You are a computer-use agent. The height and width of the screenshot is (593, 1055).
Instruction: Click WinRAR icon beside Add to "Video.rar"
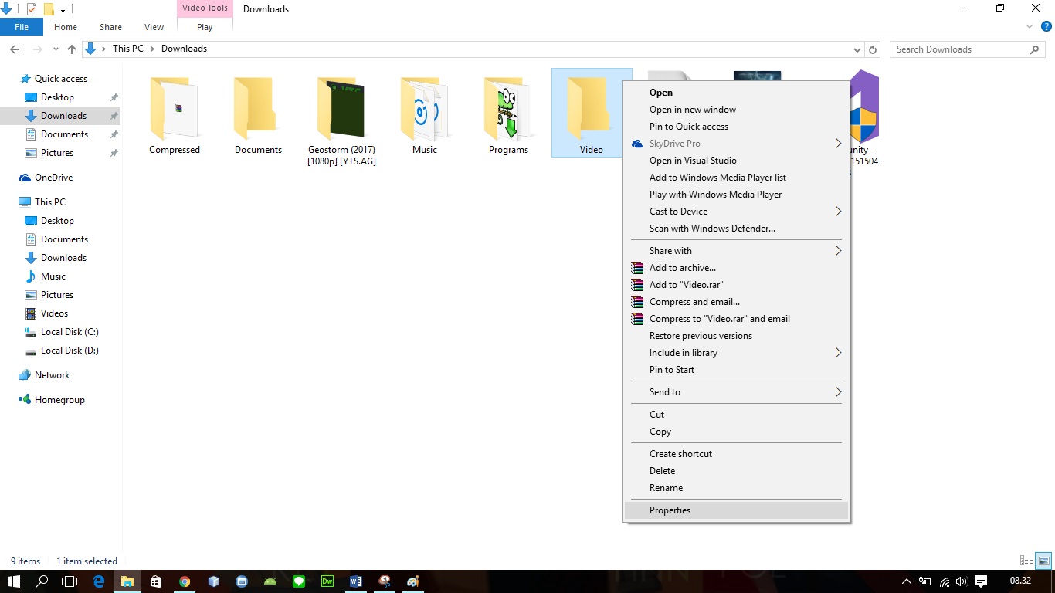coord(637,285)
